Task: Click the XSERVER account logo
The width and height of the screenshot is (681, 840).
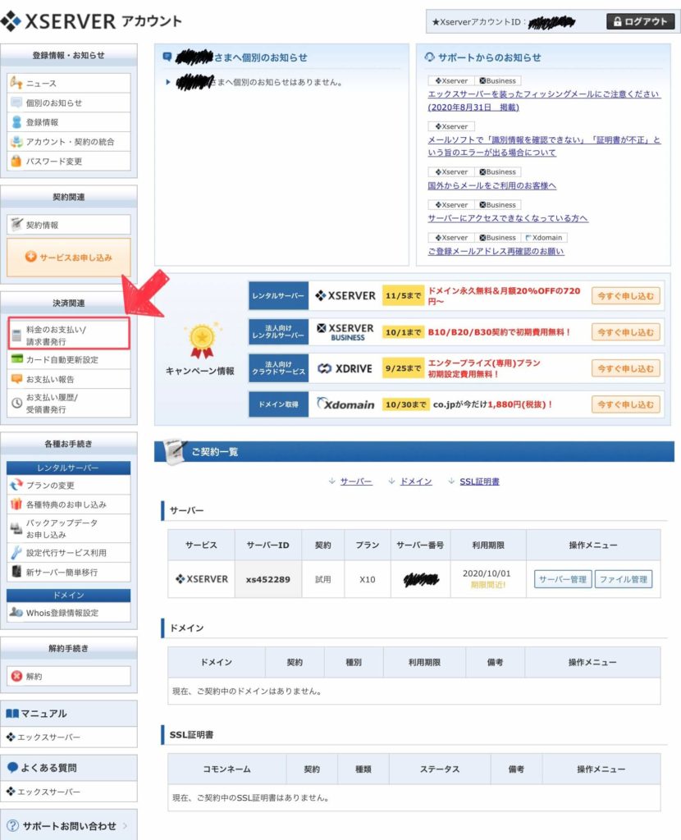Action: (x=91, y=21)
